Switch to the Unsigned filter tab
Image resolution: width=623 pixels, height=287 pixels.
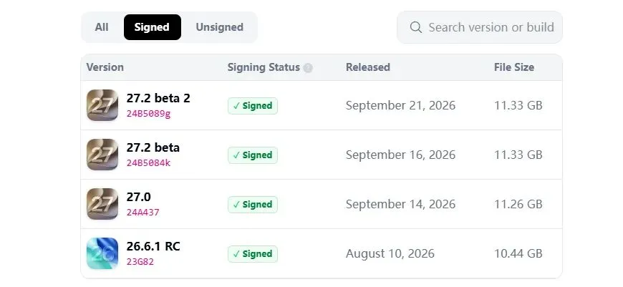pos(219,27)
